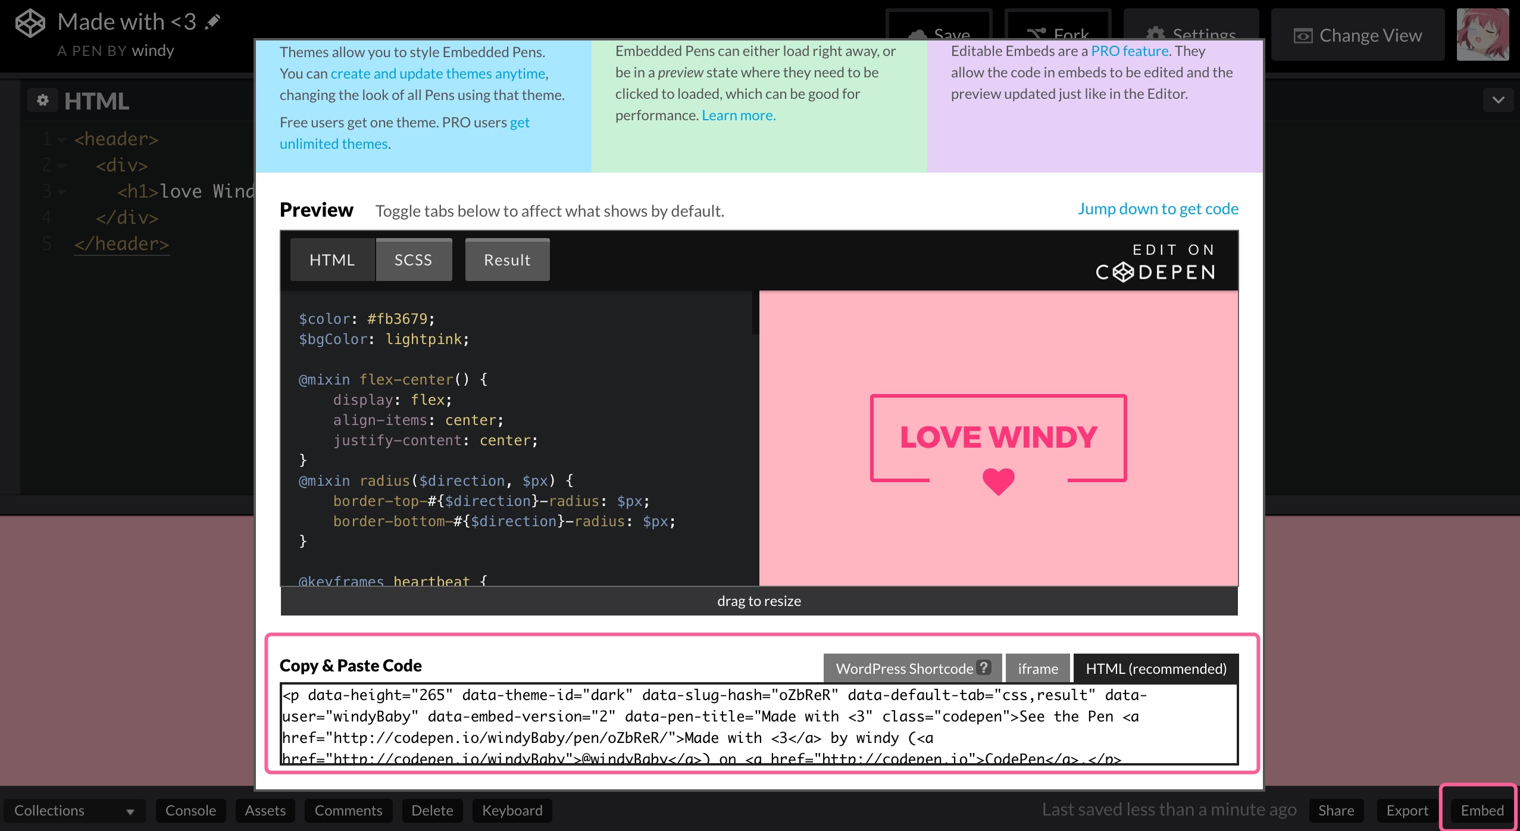Click the CodePen logo icon
Image resolution: width=1520 pixels, height=831 pixels.
30,24
